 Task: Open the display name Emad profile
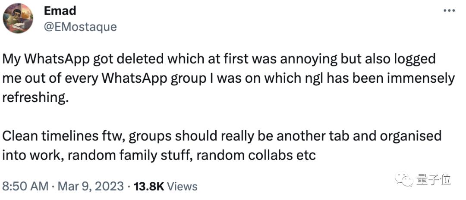click(x=60, y=11)
